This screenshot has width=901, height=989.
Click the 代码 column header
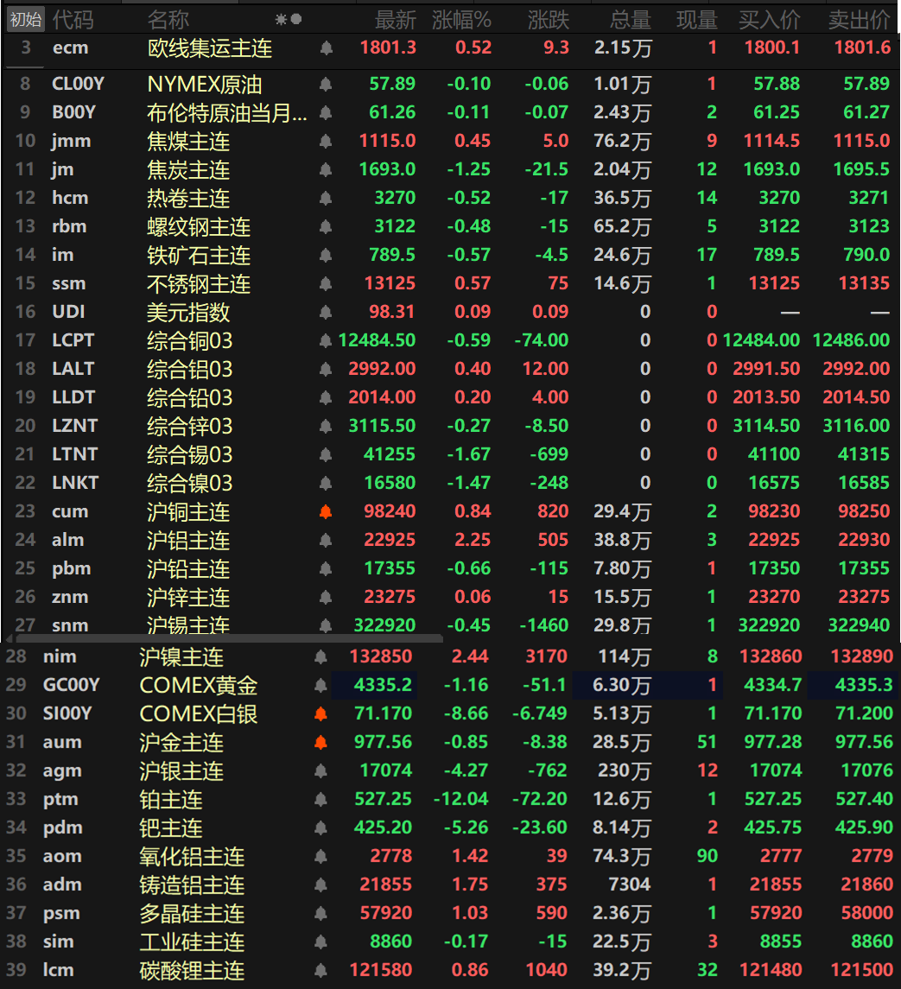tap(73, 19)
